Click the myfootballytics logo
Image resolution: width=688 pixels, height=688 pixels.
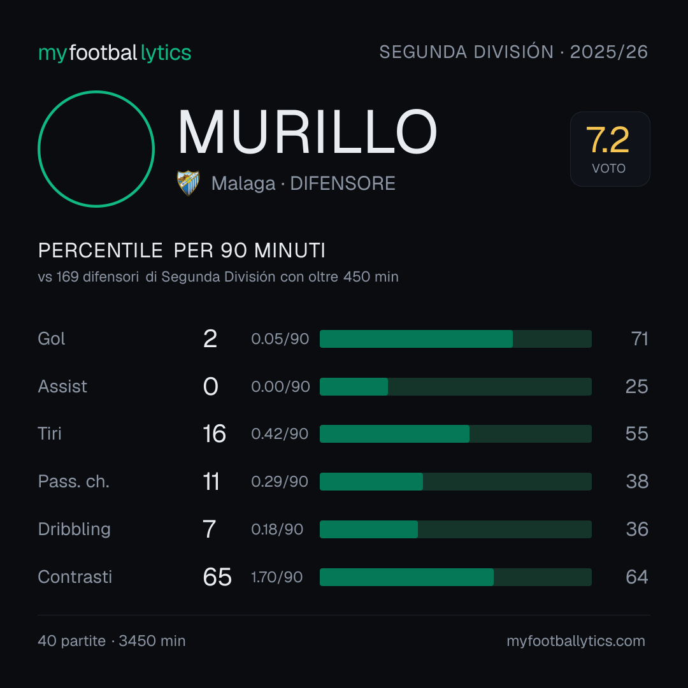click(x=115, y=53)
